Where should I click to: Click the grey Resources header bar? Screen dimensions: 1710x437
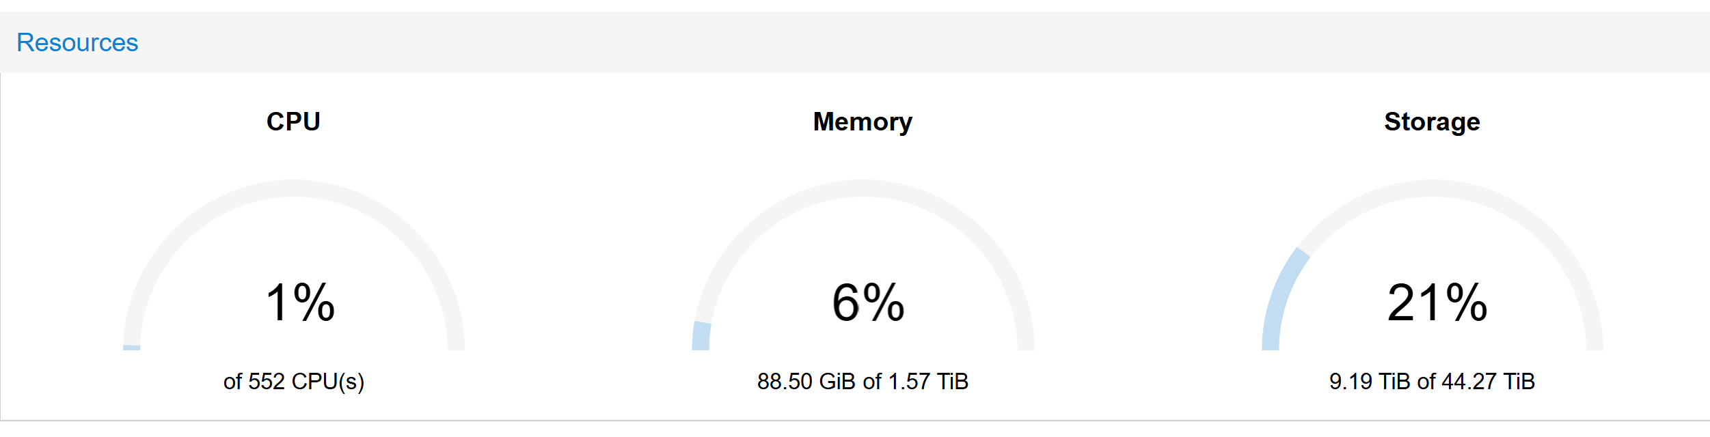pos(855,42)
